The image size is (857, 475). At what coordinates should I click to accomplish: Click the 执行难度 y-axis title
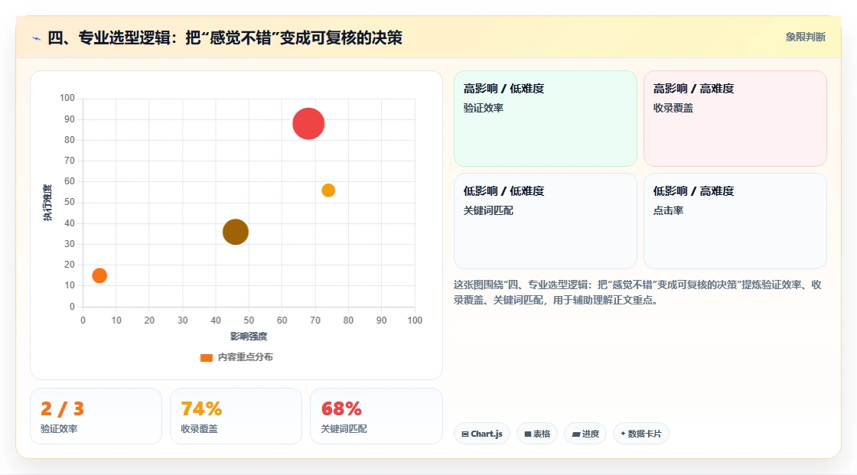(x=47, y=203)
